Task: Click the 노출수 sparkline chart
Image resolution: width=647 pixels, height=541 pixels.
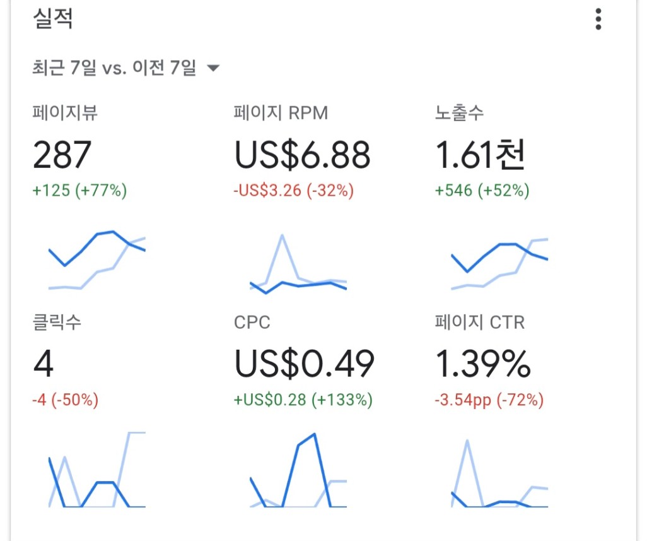Action: (x=499, y=263)
